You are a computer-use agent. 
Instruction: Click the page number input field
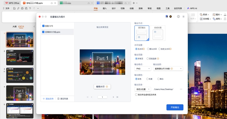point(102,97)
